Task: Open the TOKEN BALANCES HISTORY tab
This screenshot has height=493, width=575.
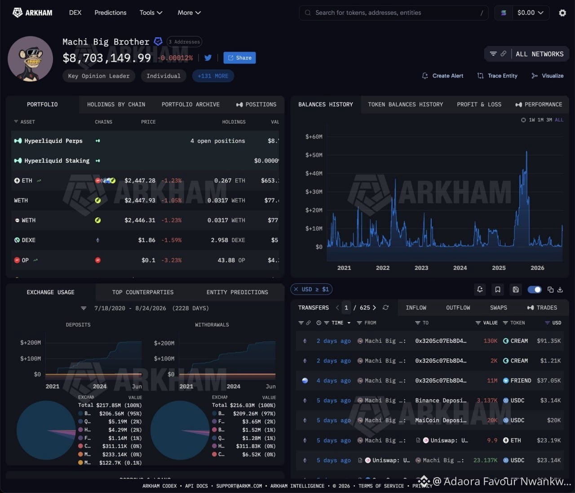Action: [406, 104]
